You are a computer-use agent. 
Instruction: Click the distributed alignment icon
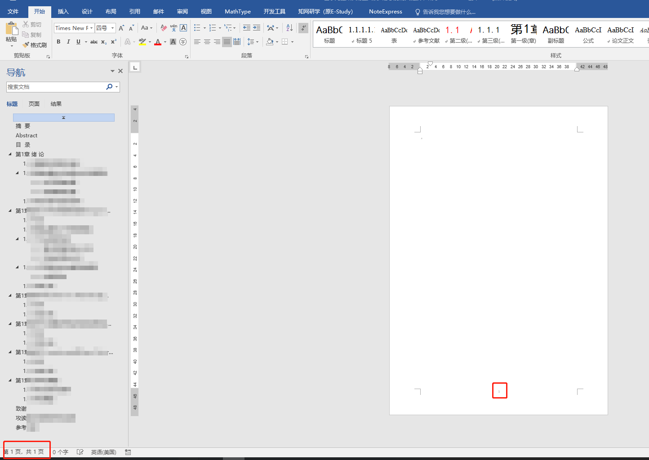click(x=237, y=42)
